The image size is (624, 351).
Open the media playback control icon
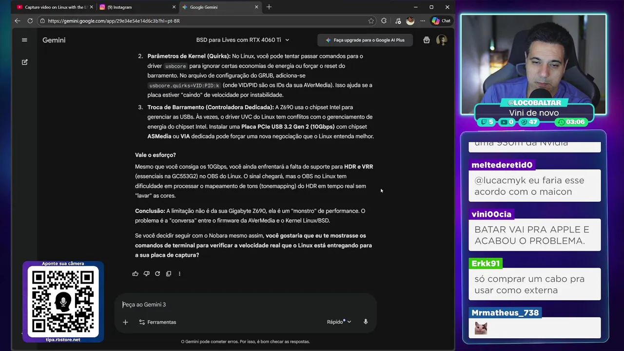[x=398, y=21]
